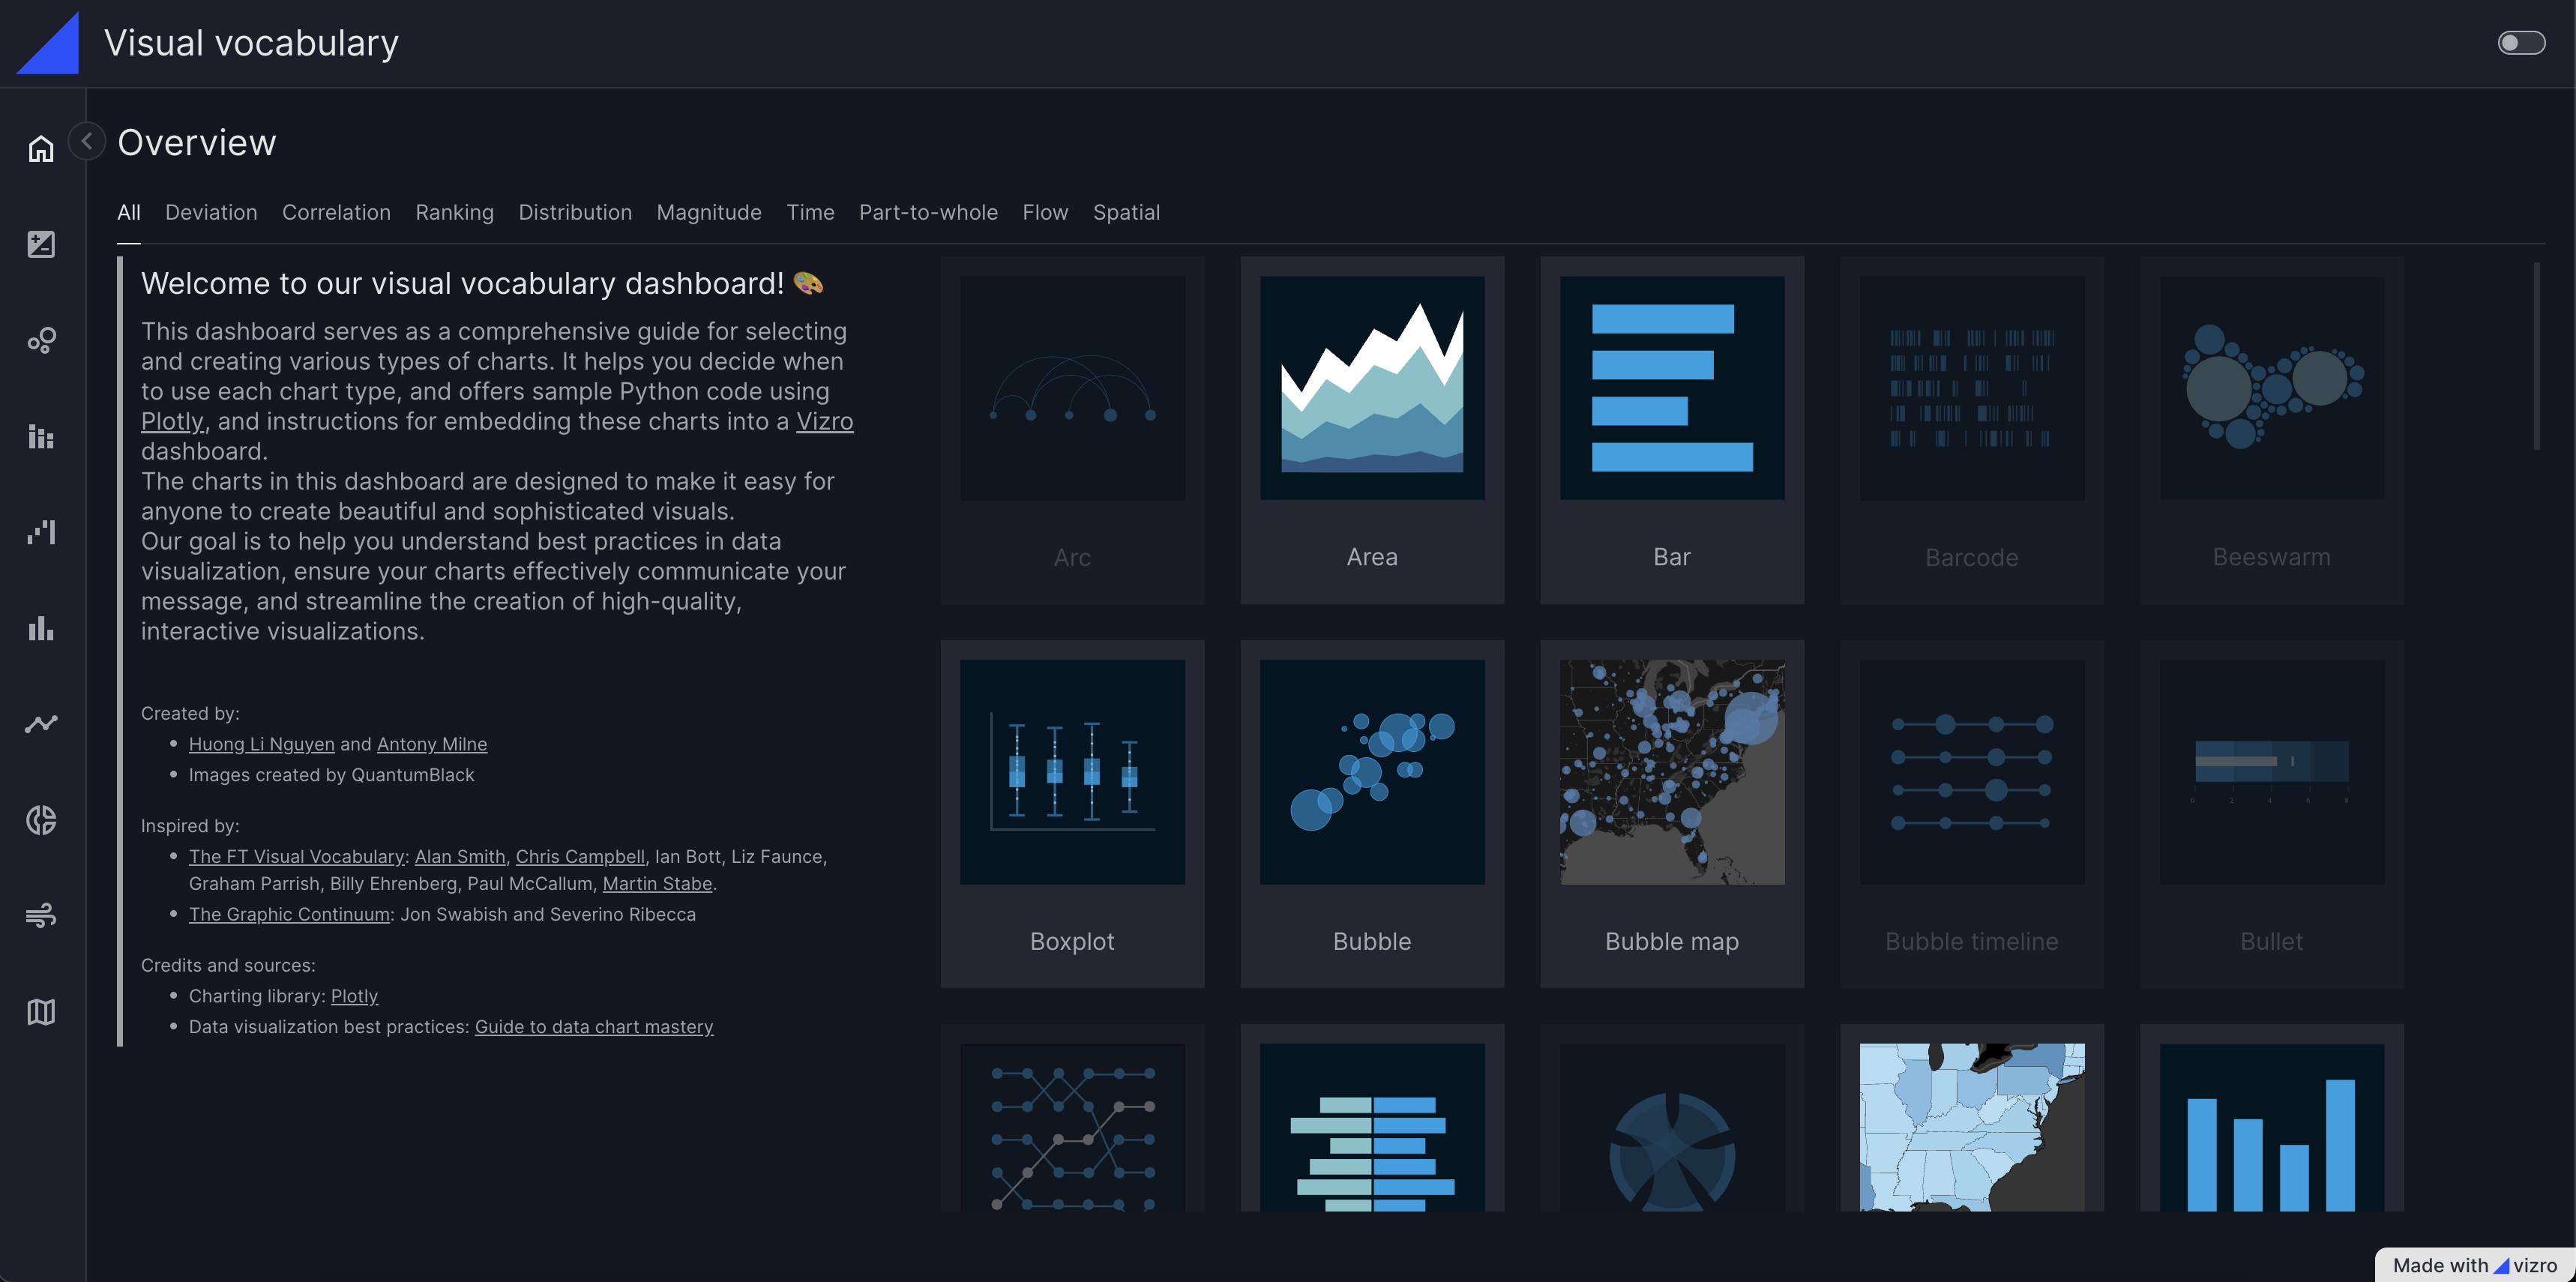The width and height of the screenshot is (2576, 1282).
Task: Open the Part-to-whole pie icon in sidebar
Action: [x=41, y=820]
